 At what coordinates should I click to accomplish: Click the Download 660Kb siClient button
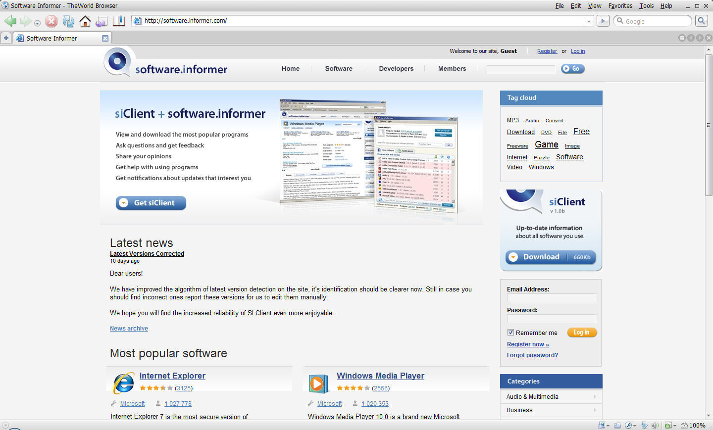[551, 257]
